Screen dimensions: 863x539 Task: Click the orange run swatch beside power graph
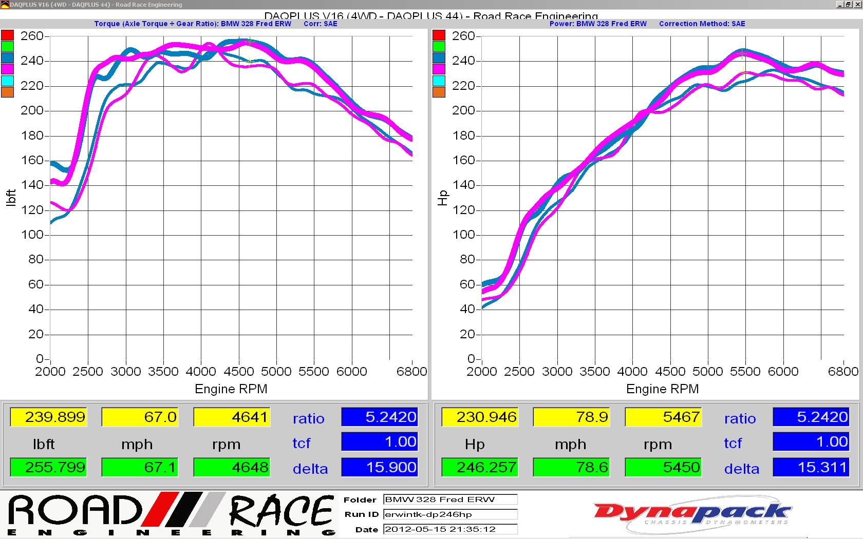tap(439, 92)
